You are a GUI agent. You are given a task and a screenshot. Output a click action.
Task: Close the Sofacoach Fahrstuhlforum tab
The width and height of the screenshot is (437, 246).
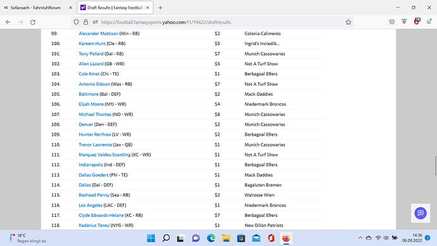[x=70, y=8]
